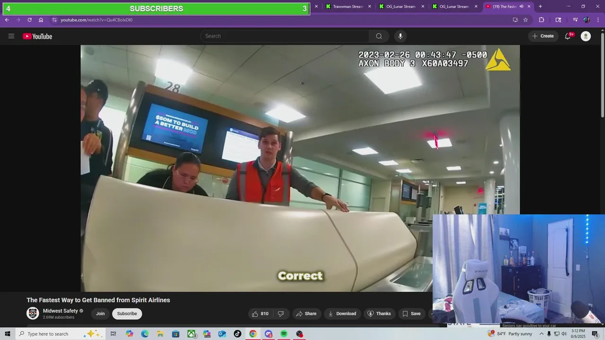
Task: Switch to the first OG_Lunar Stream tab
Action: (401, 7)
